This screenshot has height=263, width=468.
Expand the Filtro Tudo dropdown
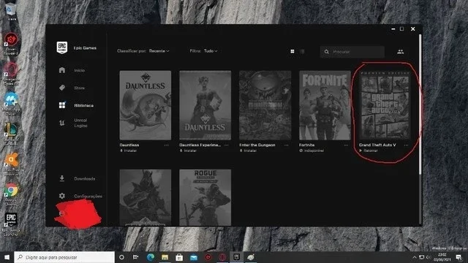click(211, 51)
